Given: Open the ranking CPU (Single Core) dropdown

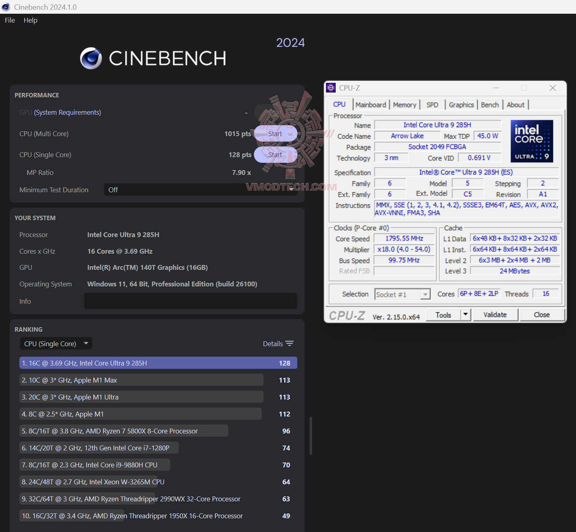Looking at the screenshot, I should coord(56,344).
